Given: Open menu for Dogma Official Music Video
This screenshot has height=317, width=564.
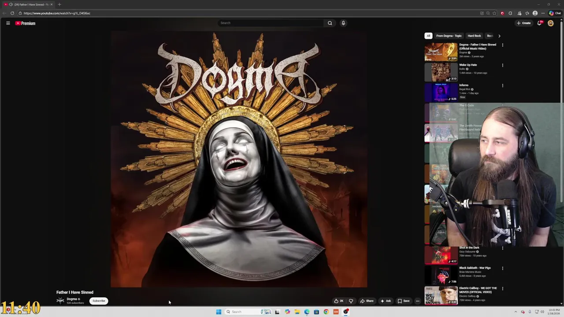Looking at the screenshot, I should pos(502,45).
